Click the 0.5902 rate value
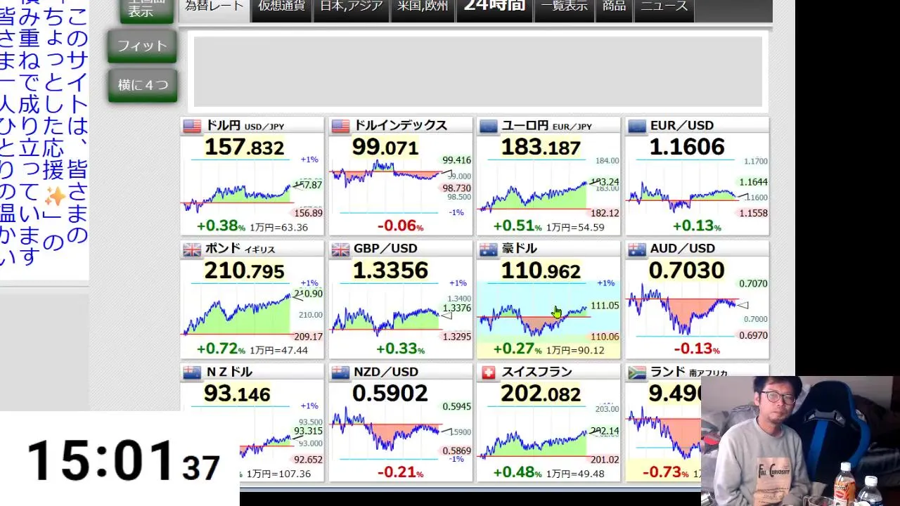Image resolution: width=900 pixels, height=506 pixels. 390,394
